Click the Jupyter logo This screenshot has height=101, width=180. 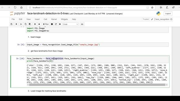click(x=17, y=13)
